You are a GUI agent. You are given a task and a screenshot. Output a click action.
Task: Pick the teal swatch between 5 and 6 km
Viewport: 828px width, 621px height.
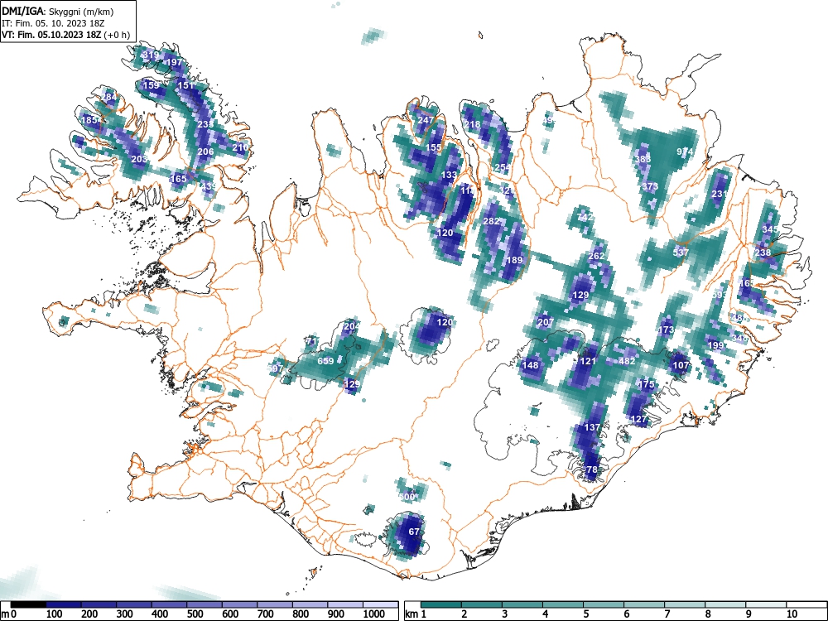coord(604,604)
